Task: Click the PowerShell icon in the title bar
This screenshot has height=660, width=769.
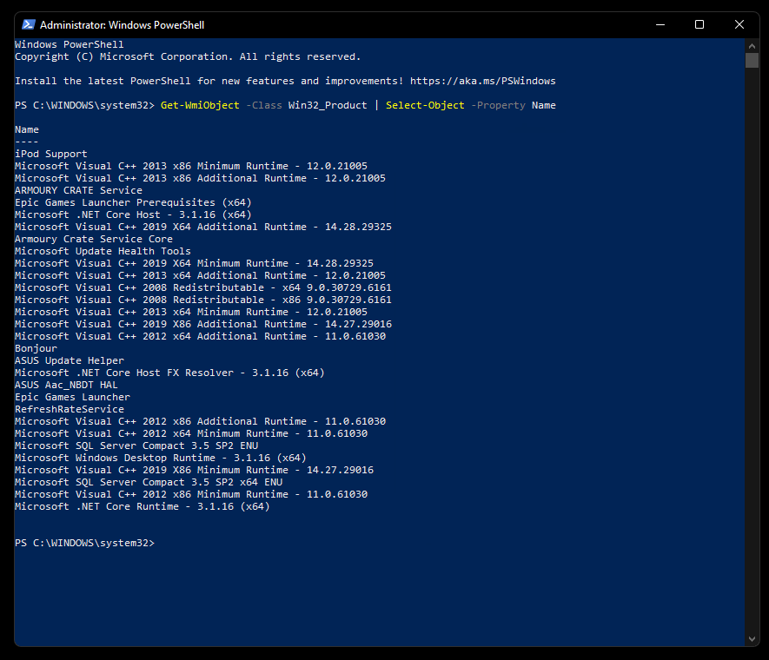Action: tap(29, 24)
